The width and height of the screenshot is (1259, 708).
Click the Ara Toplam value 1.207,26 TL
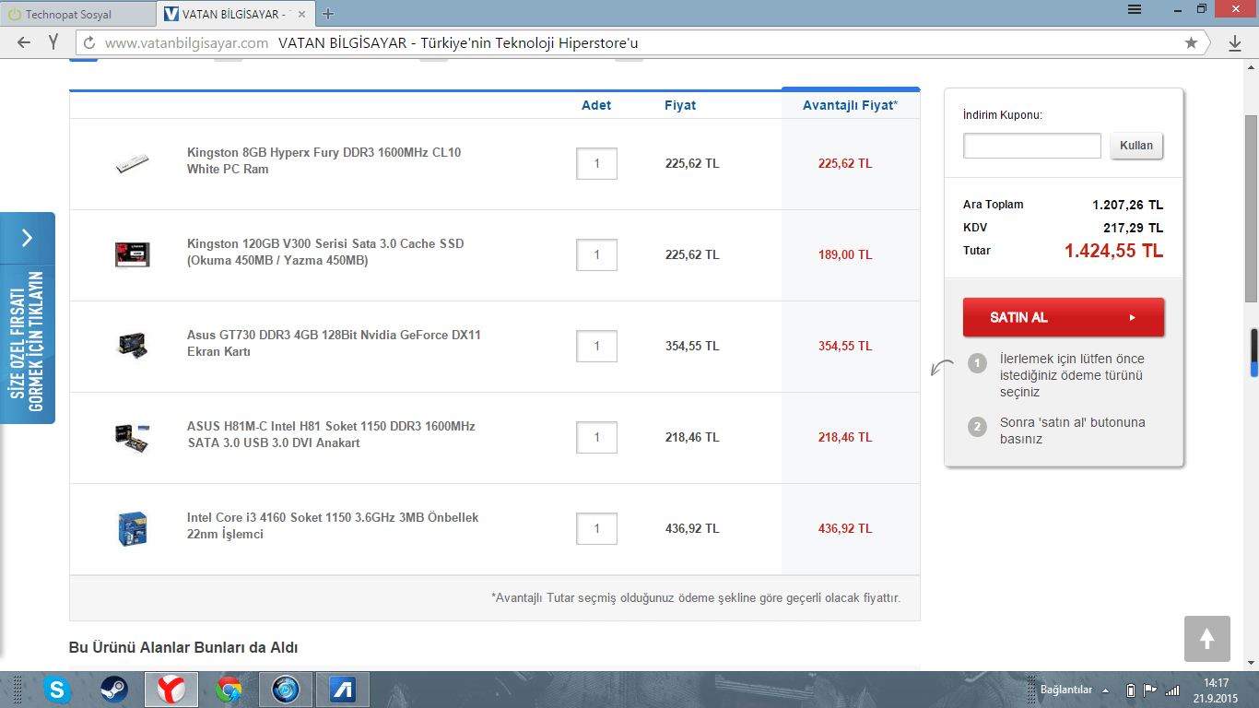[1127, 205]
